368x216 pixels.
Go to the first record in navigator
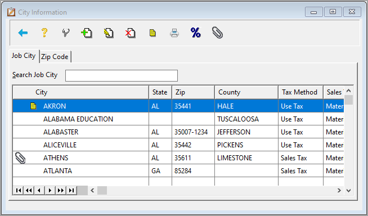(x=19, y=191)
